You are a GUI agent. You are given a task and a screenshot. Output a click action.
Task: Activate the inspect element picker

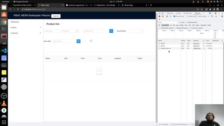pos(160,13)
